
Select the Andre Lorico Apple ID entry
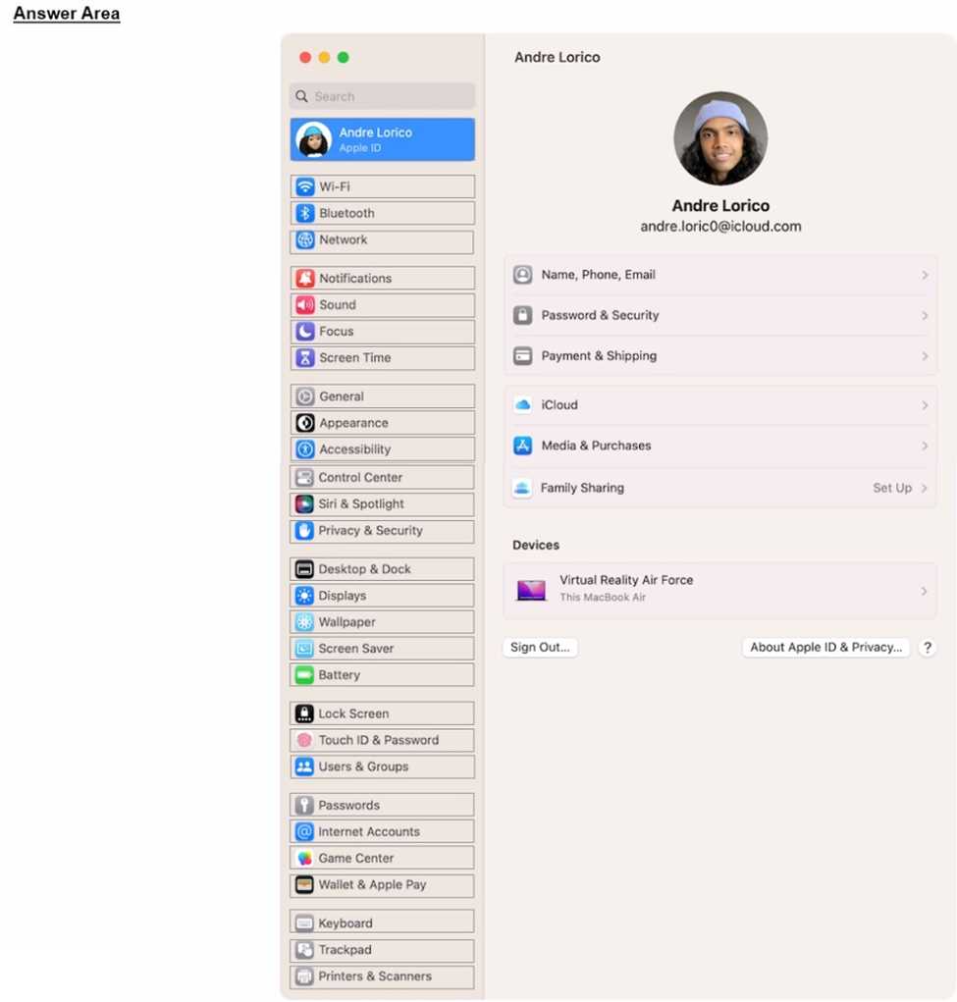pos(382,138)
